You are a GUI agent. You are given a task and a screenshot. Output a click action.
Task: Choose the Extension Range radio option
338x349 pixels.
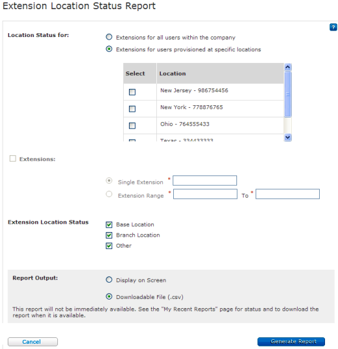pos(109,194)
